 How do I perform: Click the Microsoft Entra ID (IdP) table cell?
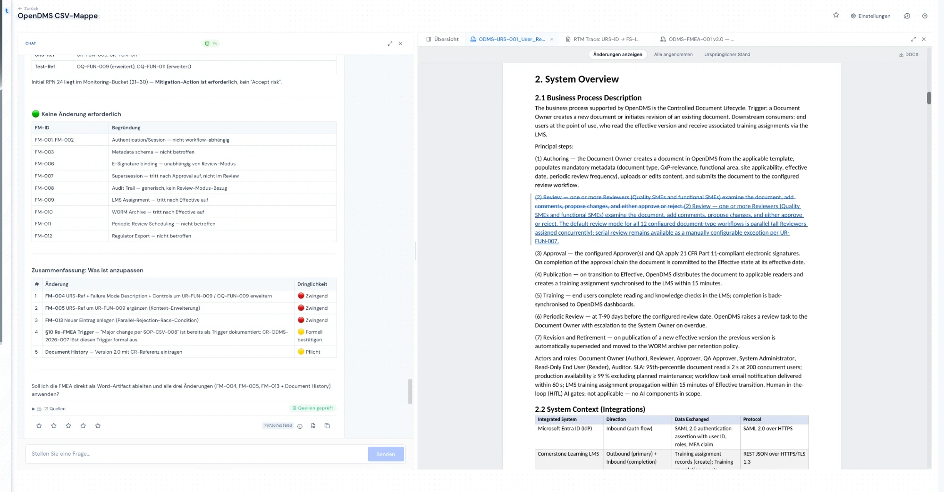569,436
